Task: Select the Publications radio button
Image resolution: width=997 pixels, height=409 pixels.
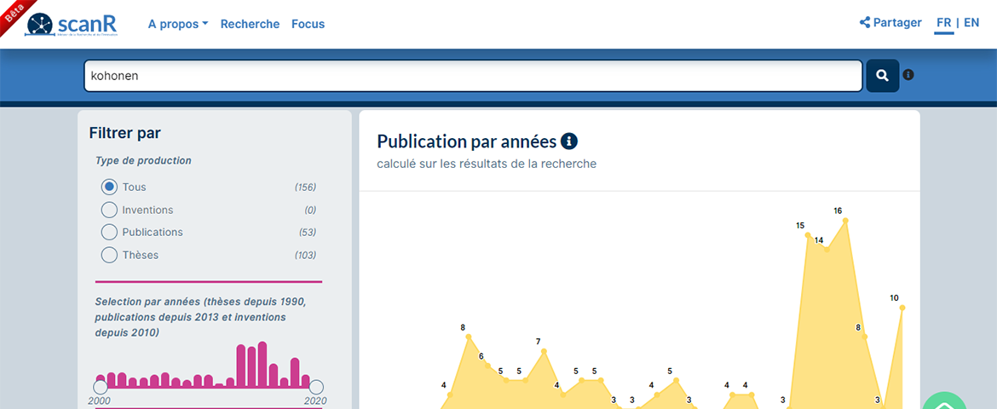Action: [109, 232]
